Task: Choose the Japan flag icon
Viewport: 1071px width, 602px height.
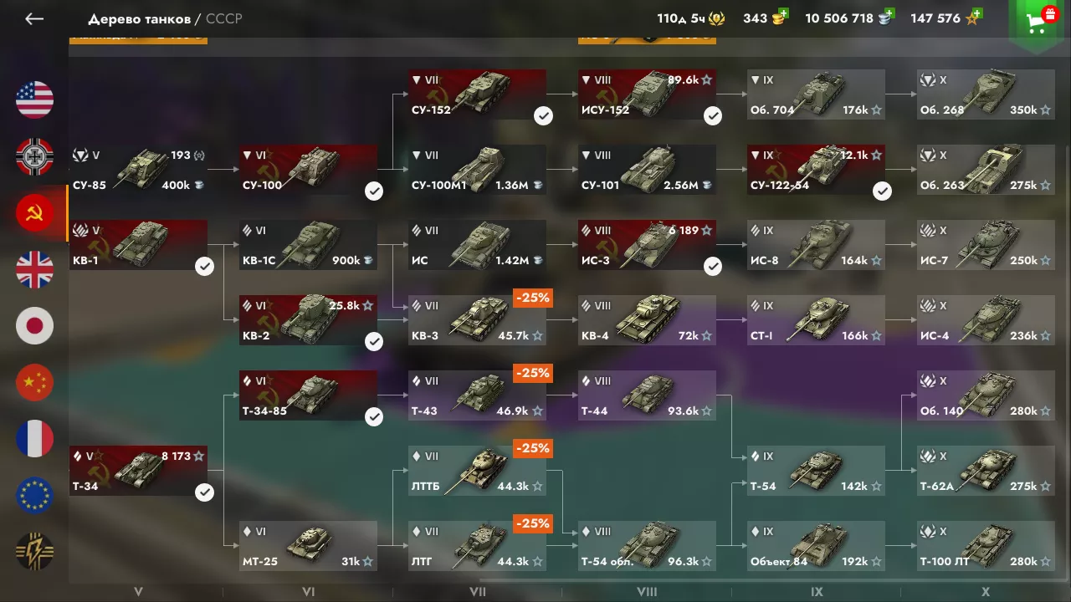Action: (34, 326)
